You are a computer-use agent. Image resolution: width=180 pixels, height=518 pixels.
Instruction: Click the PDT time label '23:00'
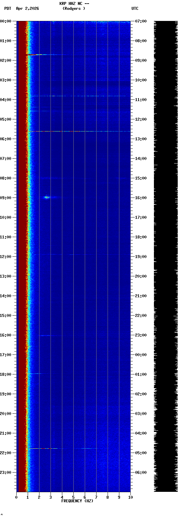[6, 473]
